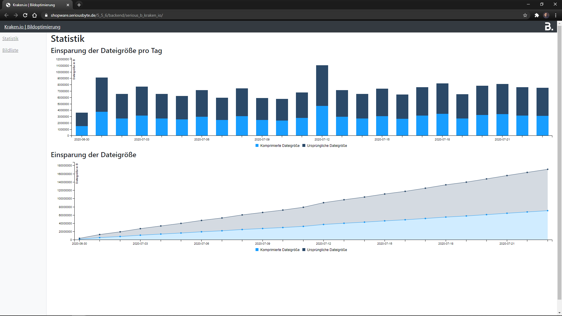
Task: Click the 2020-07-09 label on bar chart axis
Action: [262, 140]
